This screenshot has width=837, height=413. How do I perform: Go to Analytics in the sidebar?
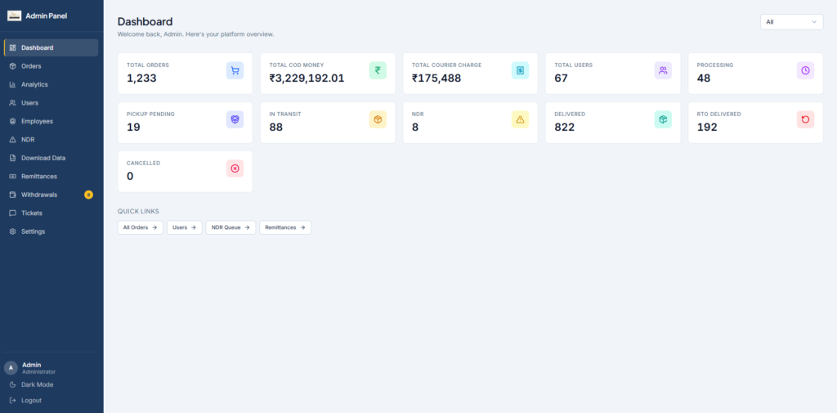(x=51, y=84)
